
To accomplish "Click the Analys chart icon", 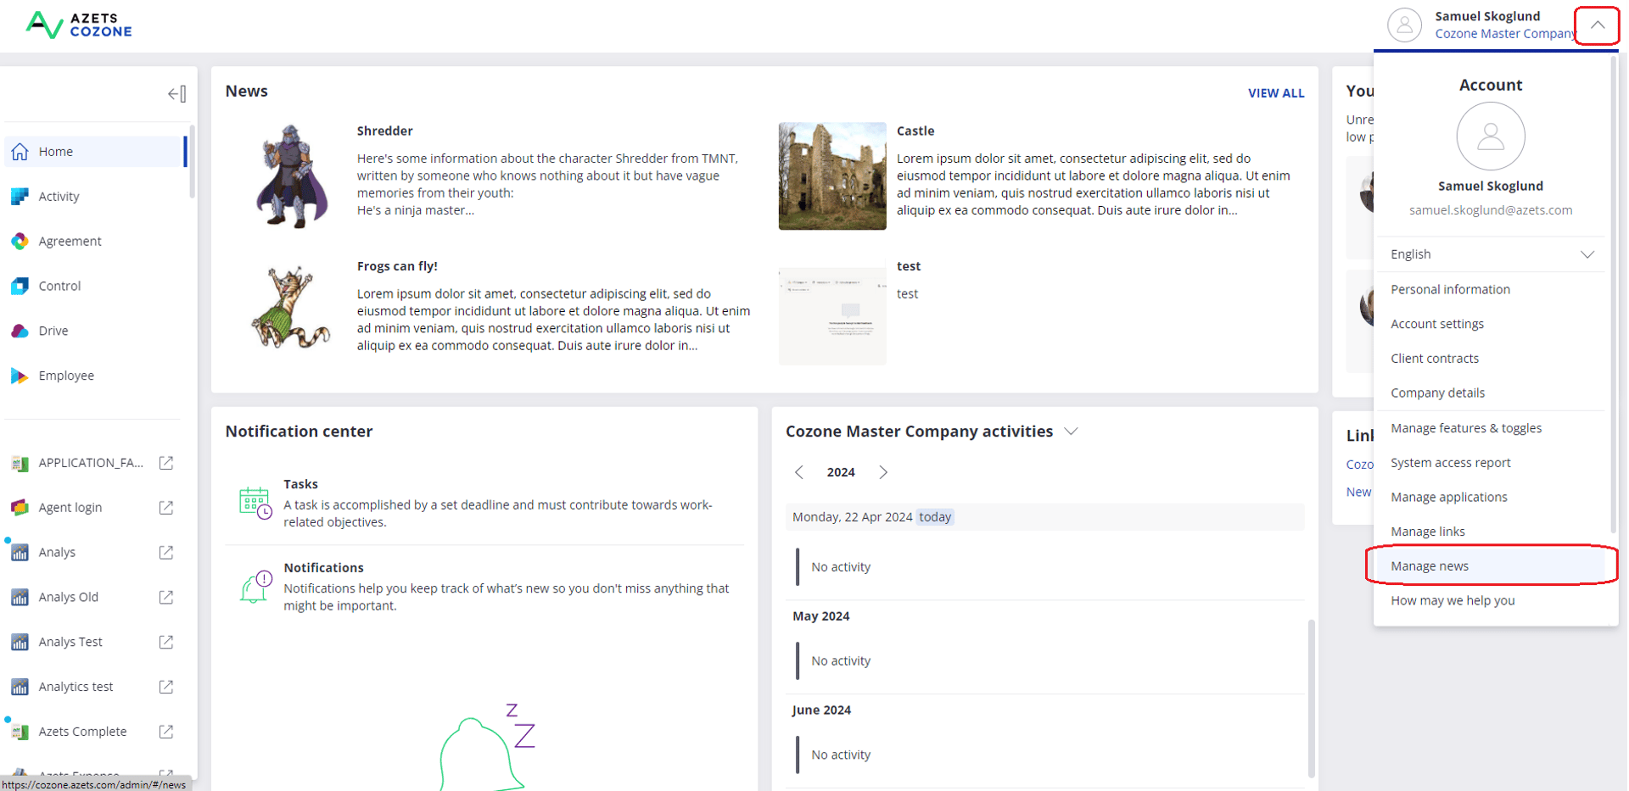I will pyautogui.click(x=20, y=553).
